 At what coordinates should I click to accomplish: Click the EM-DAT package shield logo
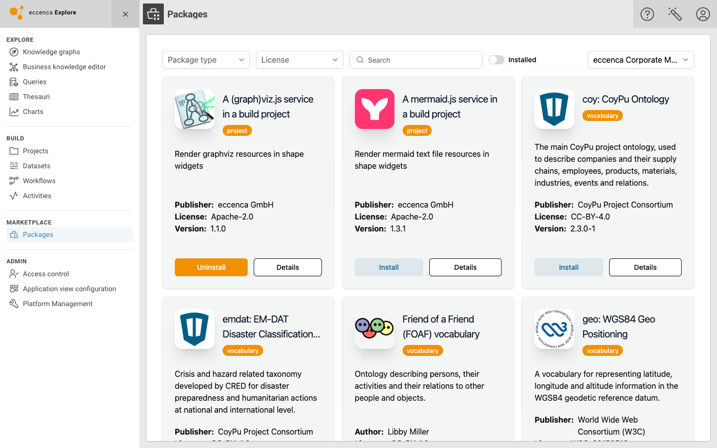(x=195, y=329)
